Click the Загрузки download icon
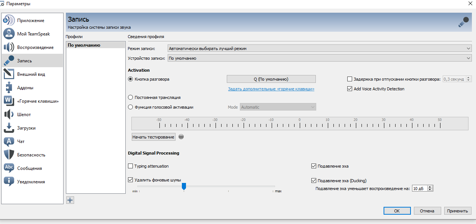Image resolution: width=476 pixels, height=224 pixels. pos(9,128)
